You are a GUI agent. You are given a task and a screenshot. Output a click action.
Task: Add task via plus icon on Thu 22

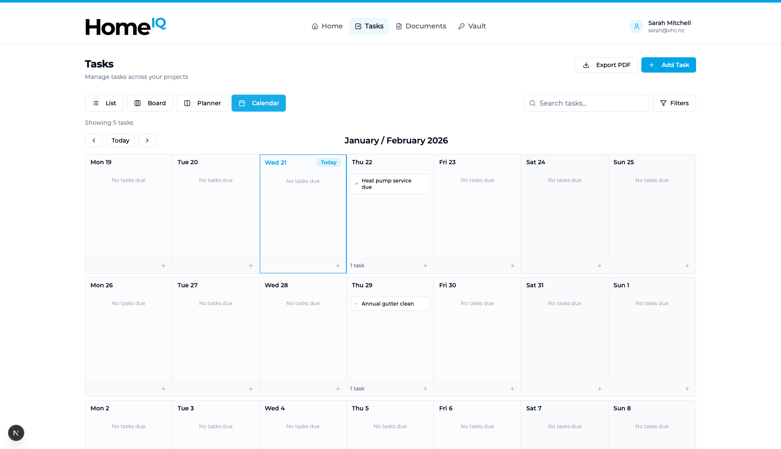425,266
